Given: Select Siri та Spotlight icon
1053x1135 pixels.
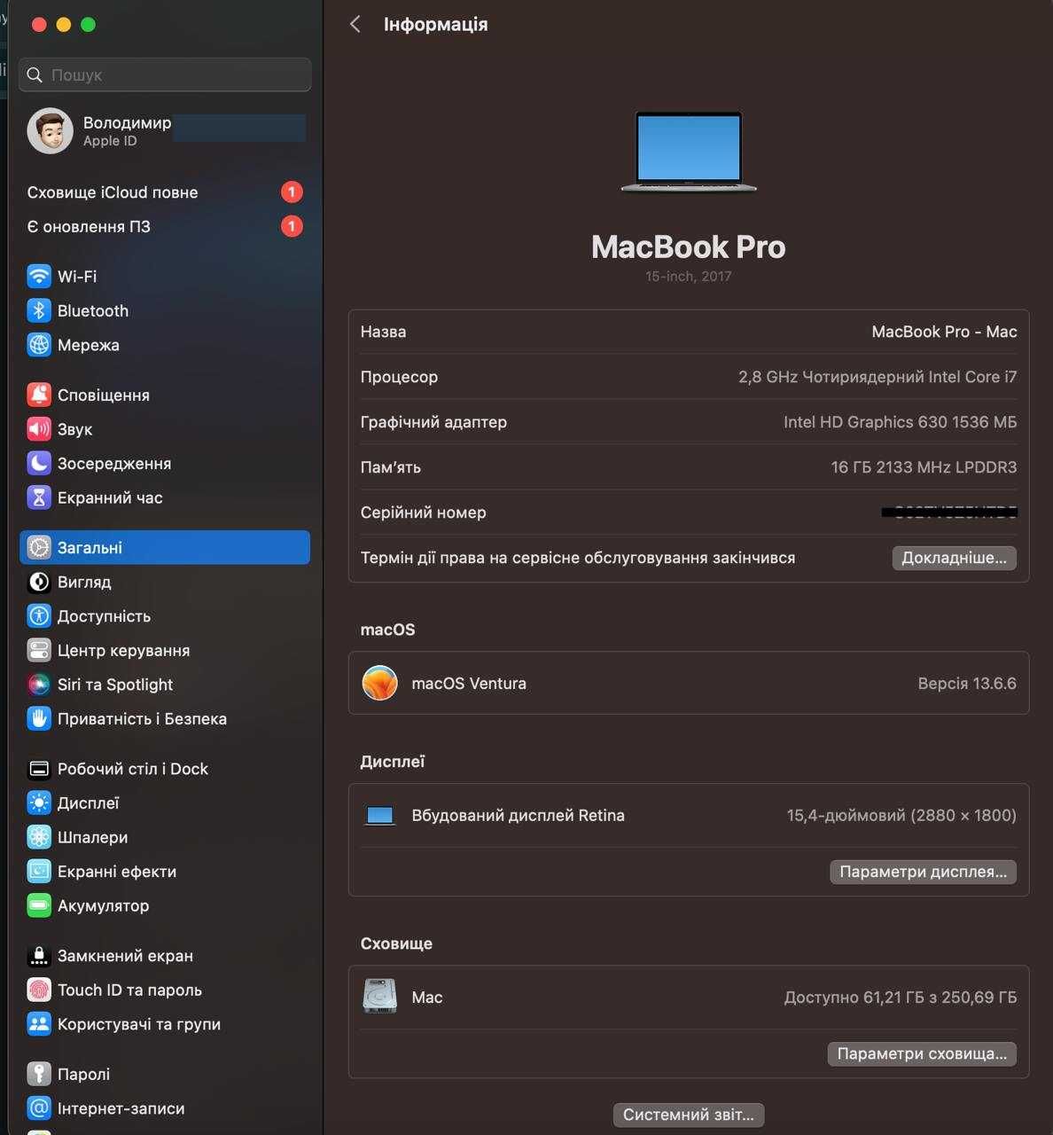Looking at the screenshot, I should [x=39, y=685].
